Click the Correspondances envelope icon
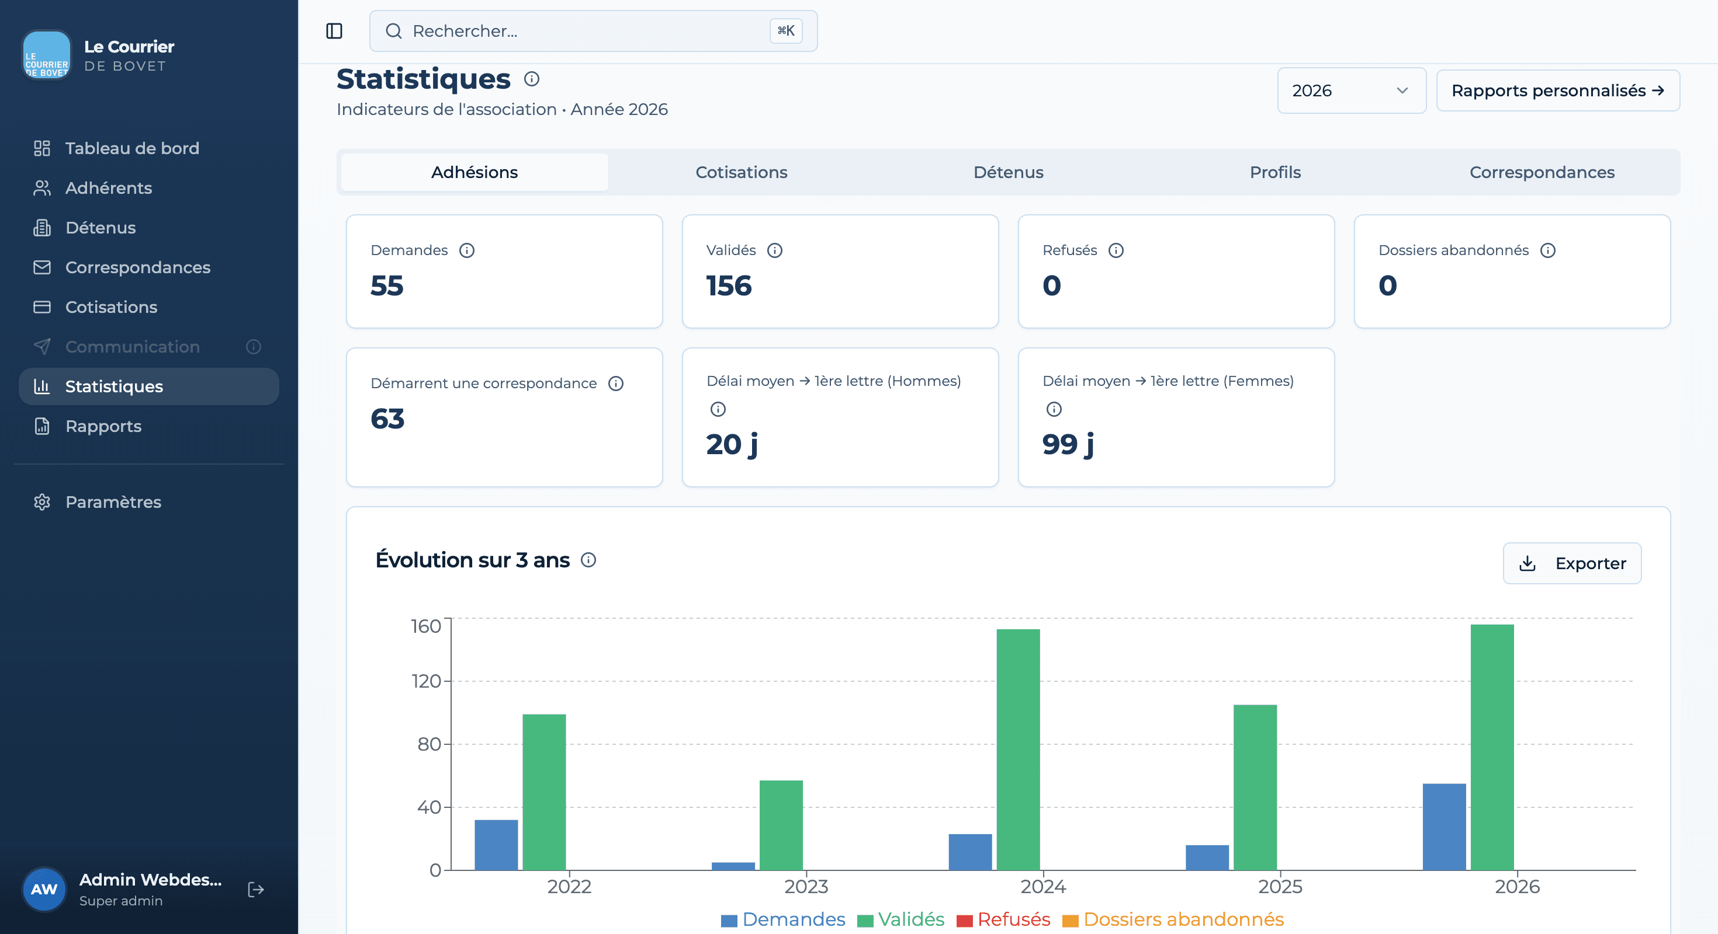Viewport: 1718px width, 934px height. 42,267
